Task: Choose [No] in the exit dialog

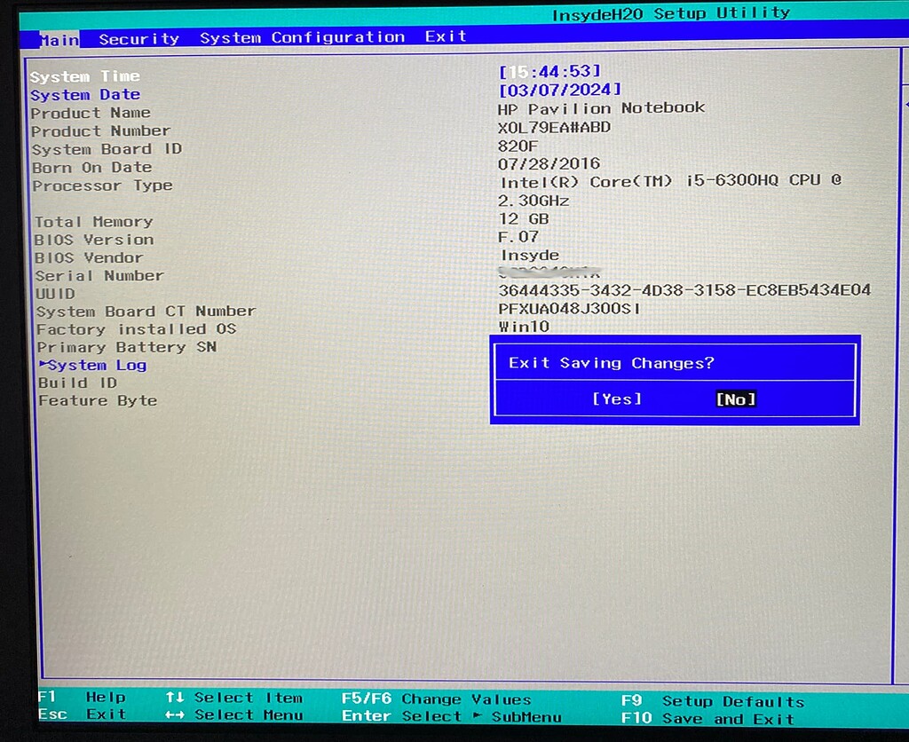Action: click(736, 399)
